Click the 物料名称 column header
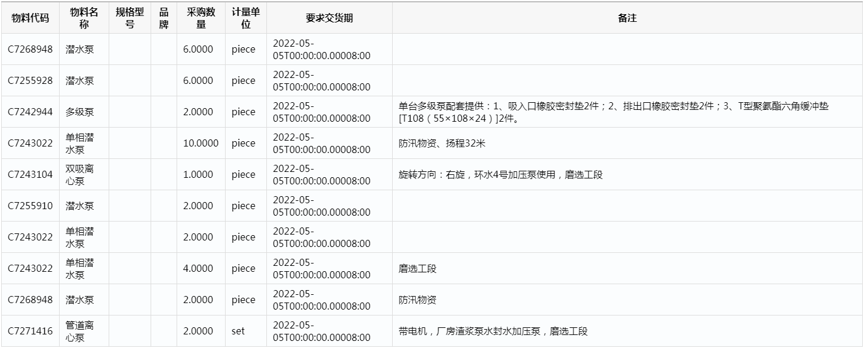The height and width of the screenshot is (348, 864). tap(84, 18)
